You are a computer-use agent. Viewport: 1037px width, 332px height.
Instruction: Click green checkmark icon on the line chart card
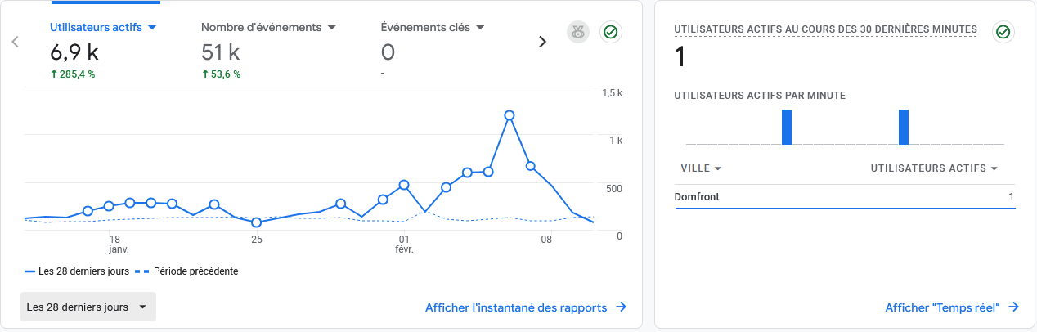coord(609,33)
